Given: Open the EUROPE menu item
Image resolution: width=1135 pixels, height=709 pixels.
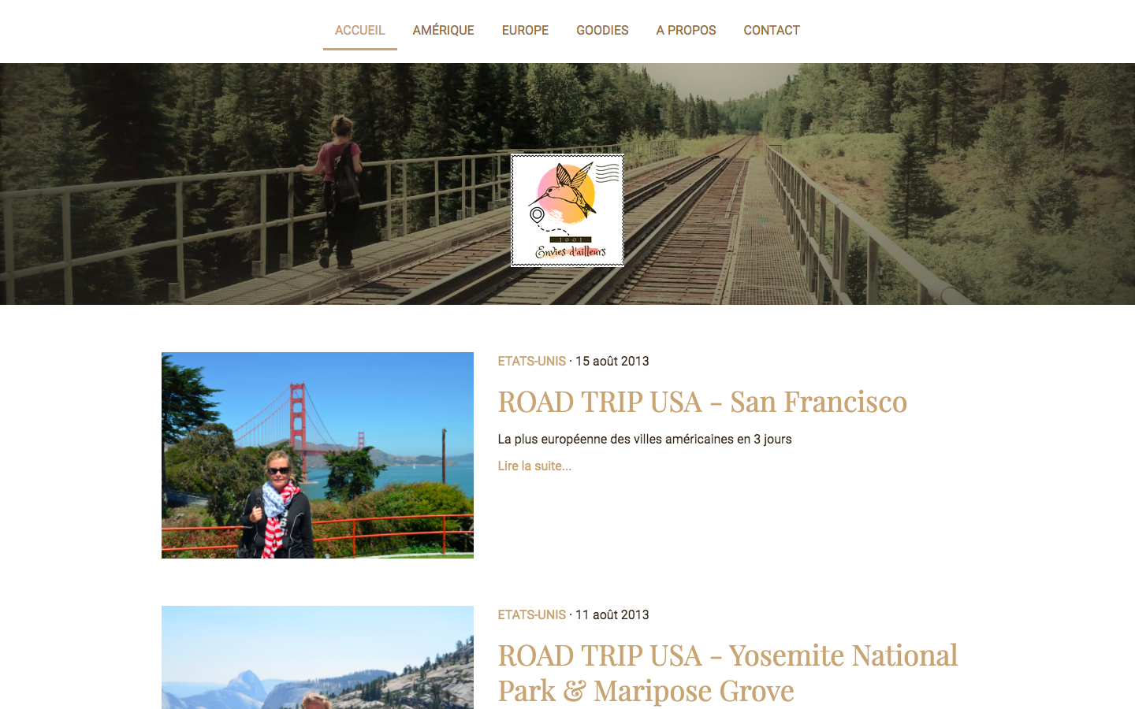Looking at the screenshot, I should [525, 30].
